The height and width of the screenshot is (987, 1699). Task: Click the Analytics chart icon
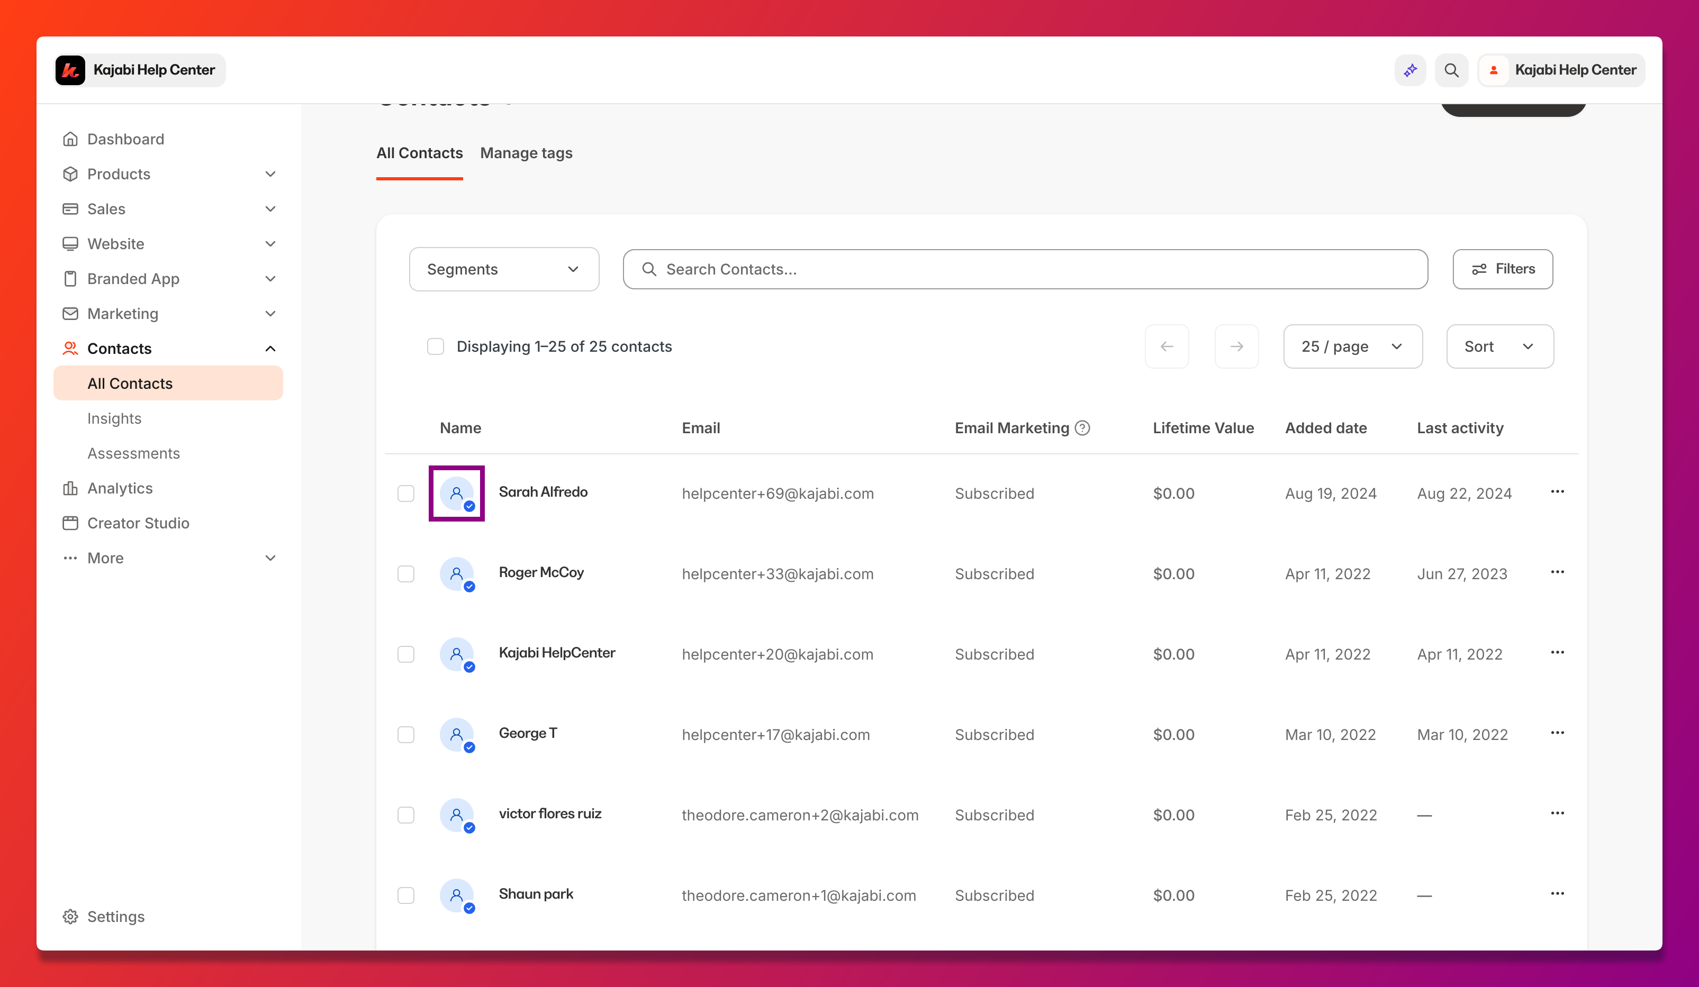pos(70,488)
